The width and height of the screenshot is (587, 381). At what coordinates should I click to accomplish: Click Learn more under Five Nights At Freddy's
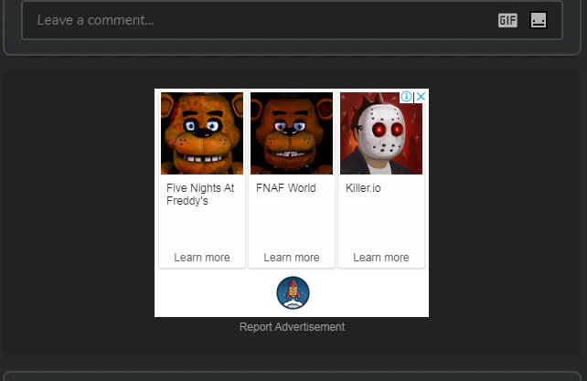(x=202, y=258)
